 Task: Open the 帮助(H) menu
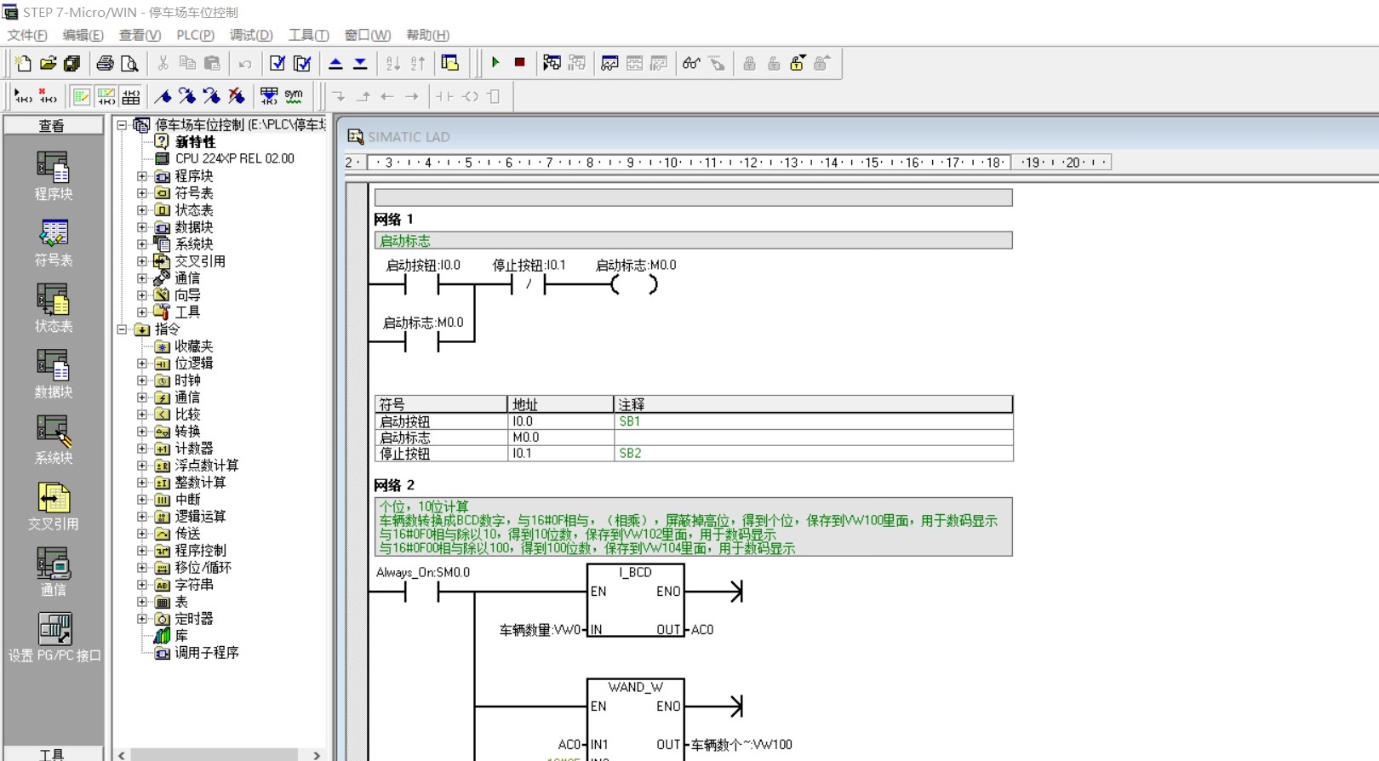(427, 35)
